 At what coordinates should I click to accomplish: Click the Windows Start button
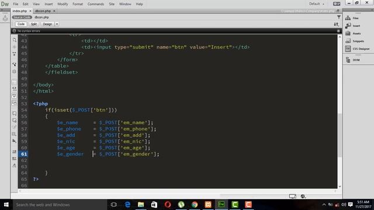[6, 205]
